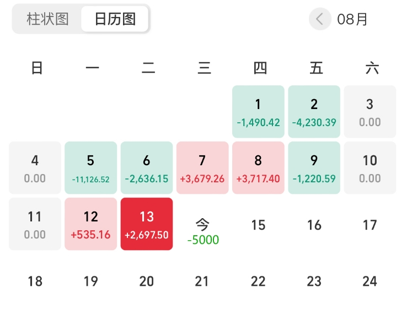The image size is (412, 309).
Task: Open month label 08月
Action: [x=352, y=19]
